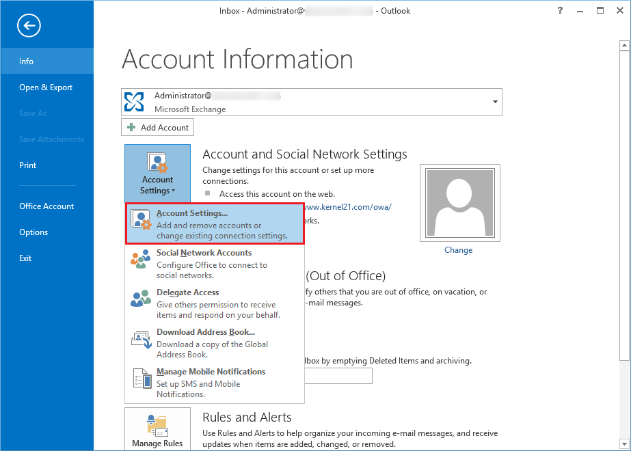Image resolution: width=631 pixels, height=451 pixels.
Task: Collapse the Account Settings dropdown button
Action: (x=157, y=173)
